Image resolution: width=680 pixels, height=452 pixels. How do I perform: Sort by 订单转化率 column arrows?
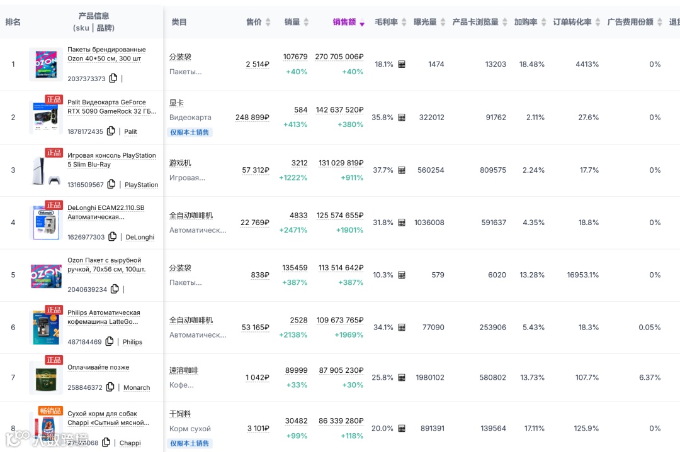[598, 22]
